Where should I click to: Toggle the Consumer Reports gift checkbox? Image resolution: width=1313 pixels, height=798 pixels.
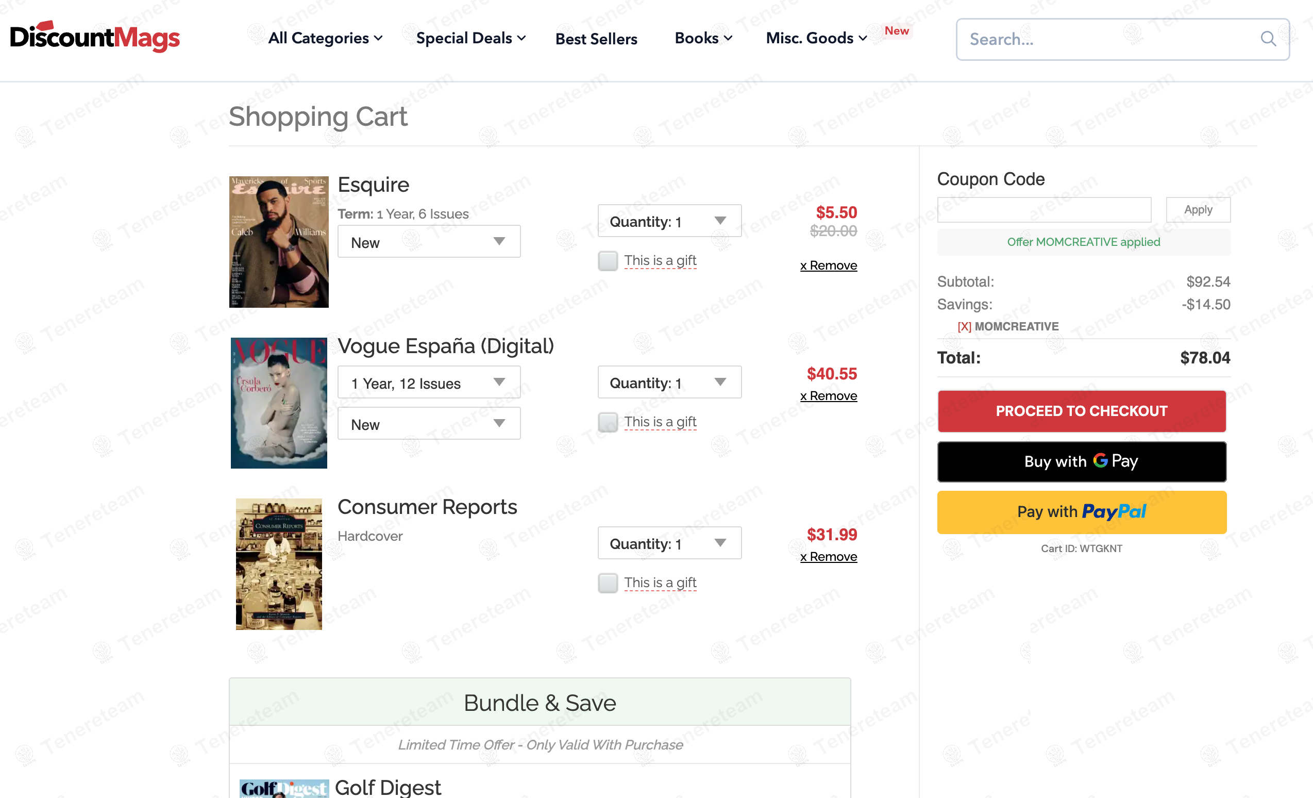pyautogui.click(x=608, y=583)
